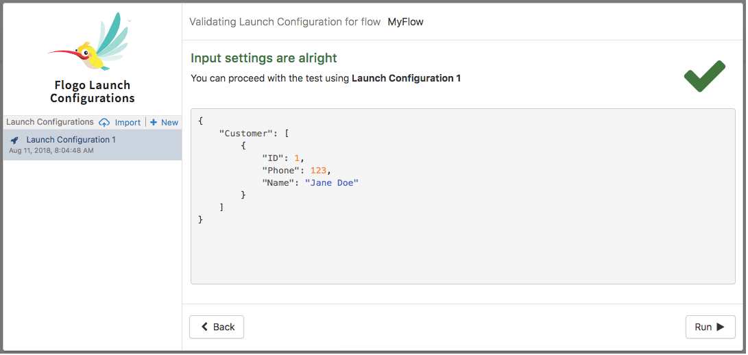The image size is (748, 355).
Task: Click the Flogo Launch Configurations title
Action: tap(92, 92)
